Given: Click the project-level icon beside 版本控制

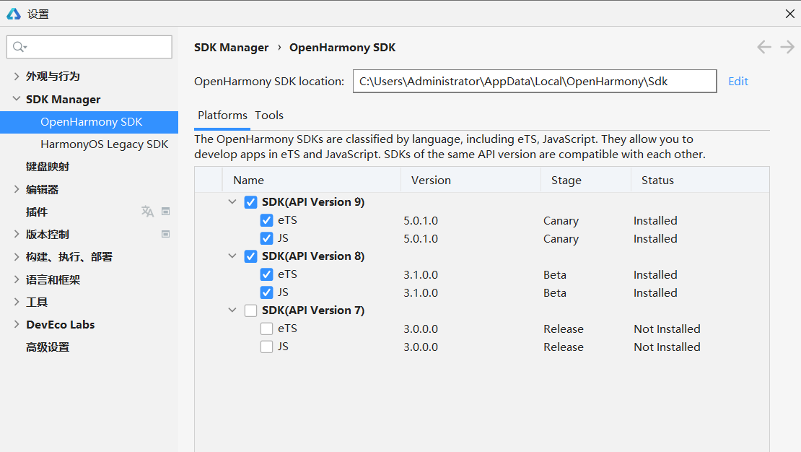Looking at the screenshot, I should [x=165, y=234].
